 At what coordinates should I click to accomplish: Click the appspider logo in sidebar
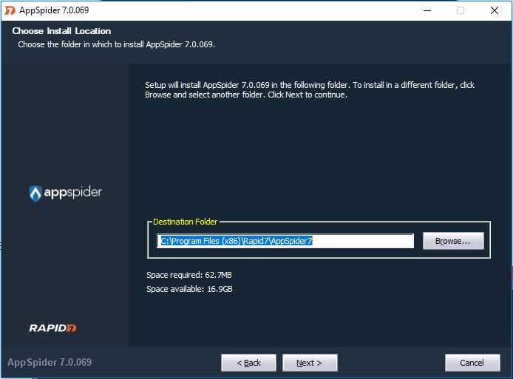point(66,193)
